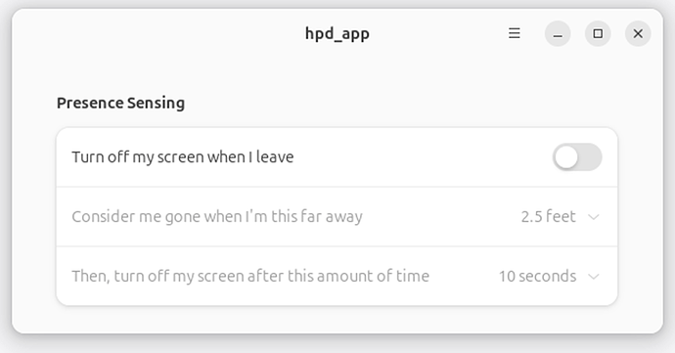Click header space between title and menu icon

pos(438,33)
